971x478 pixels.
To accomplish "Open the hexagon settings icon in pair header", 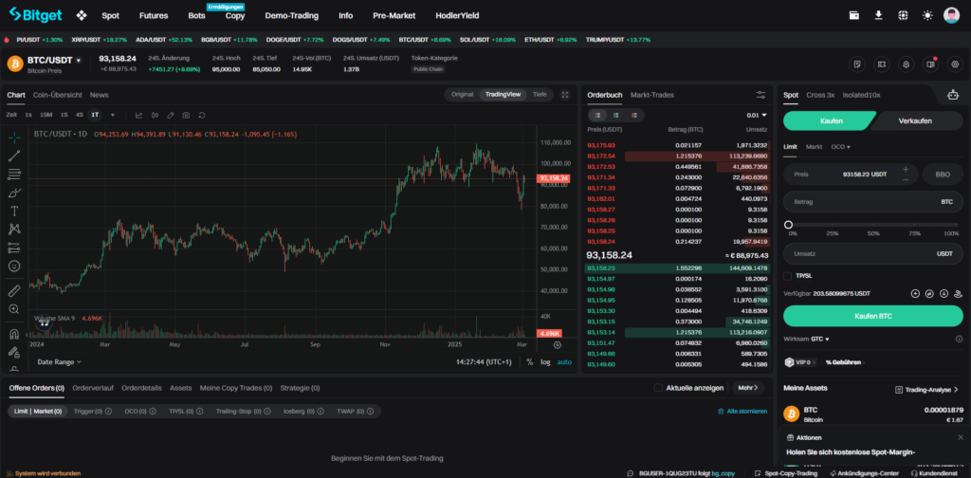I will click(955, 64).
